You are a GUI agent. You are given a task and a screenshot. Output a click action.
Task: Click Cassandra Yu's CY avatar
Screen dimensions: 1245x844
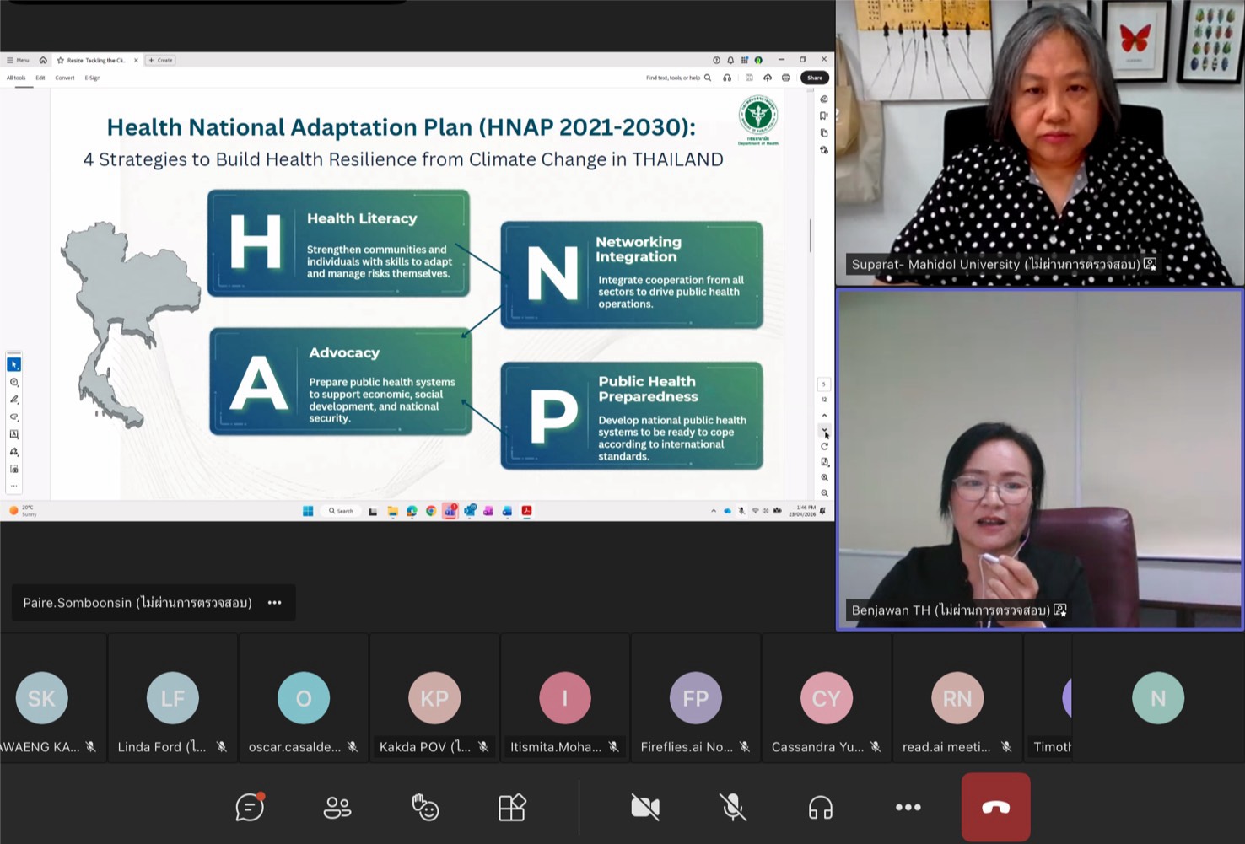[827, 698]
